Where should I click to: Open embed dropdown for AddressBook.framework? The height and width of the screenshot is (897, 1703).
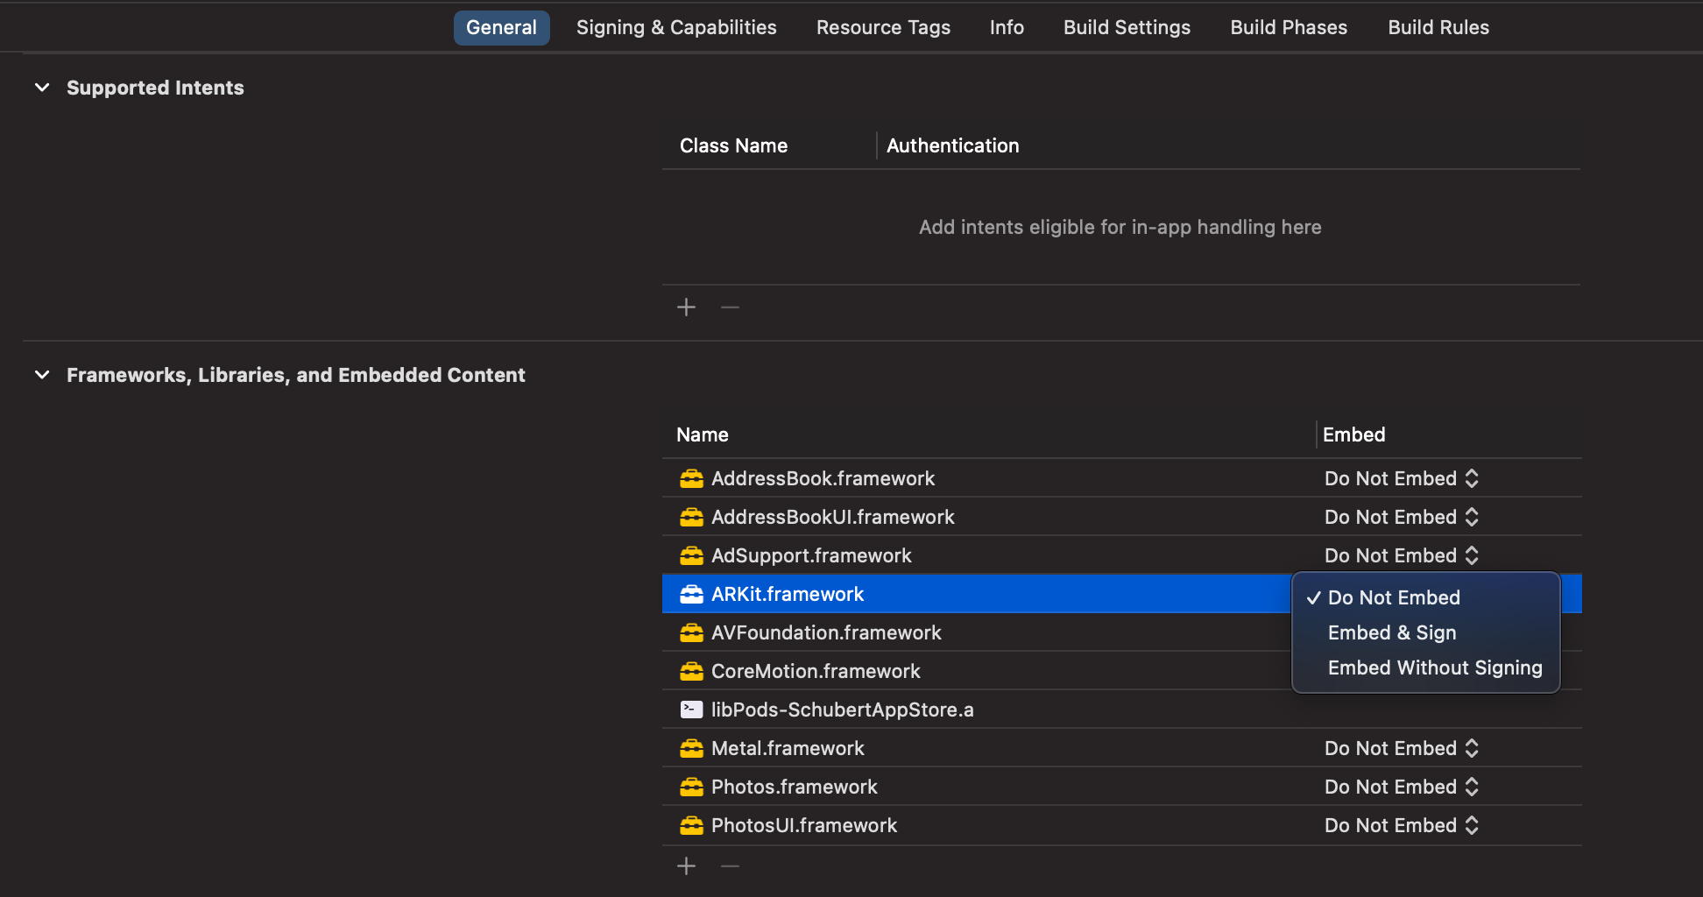pos(1402,478)
